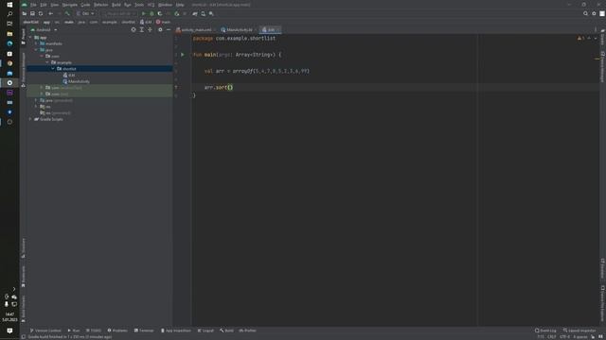Click the Device Manager toolbar icon

coord(204,13)
